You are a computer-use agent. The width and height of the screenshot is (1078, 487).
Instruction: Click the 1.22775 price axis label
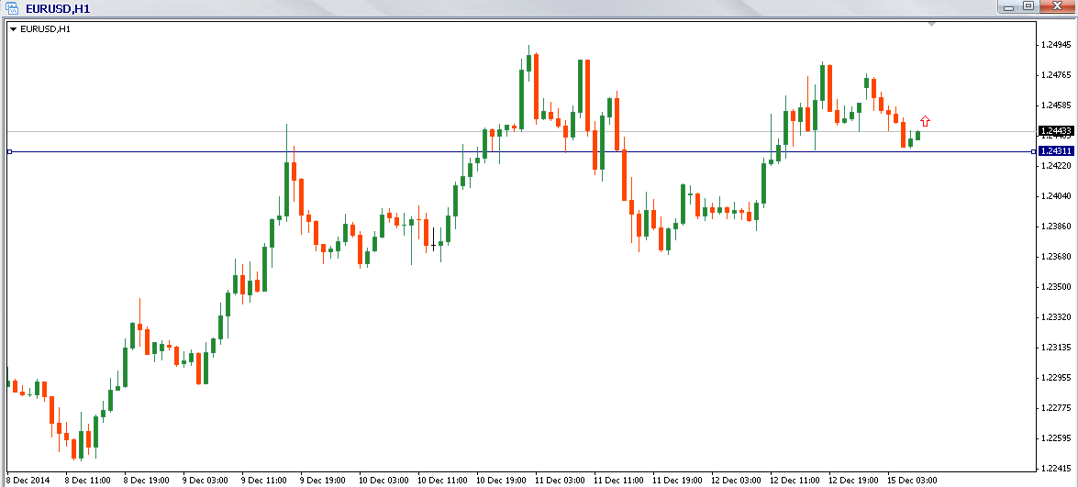point(1055,408)
